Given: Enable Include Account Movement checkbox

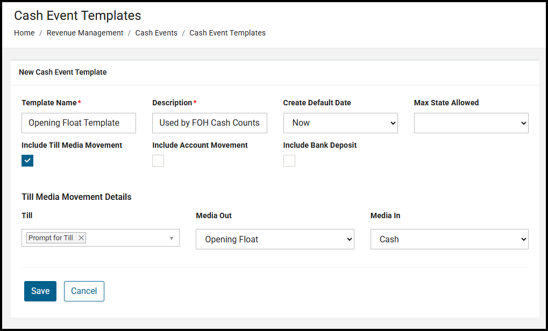Looking at the screenshot, I should tap(158, 161).
